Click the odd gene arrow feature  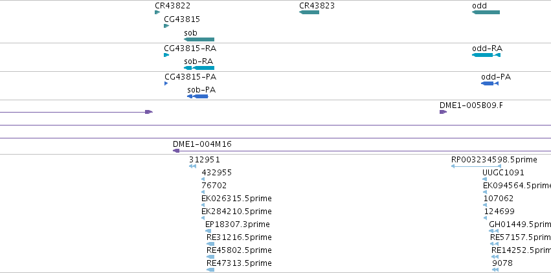click(x=486, y=12)
